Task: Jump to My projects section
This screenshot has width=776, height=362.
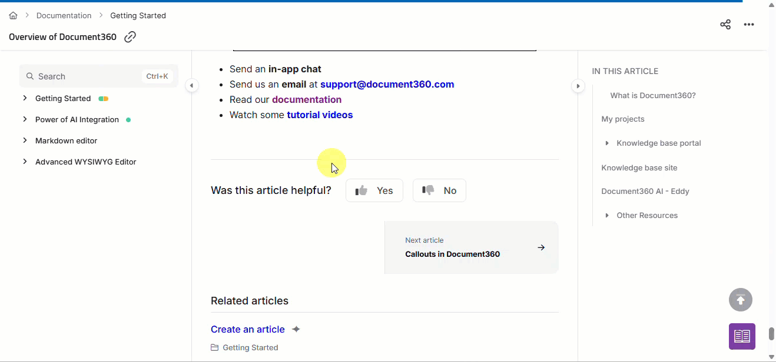Action: pos(623,119)
